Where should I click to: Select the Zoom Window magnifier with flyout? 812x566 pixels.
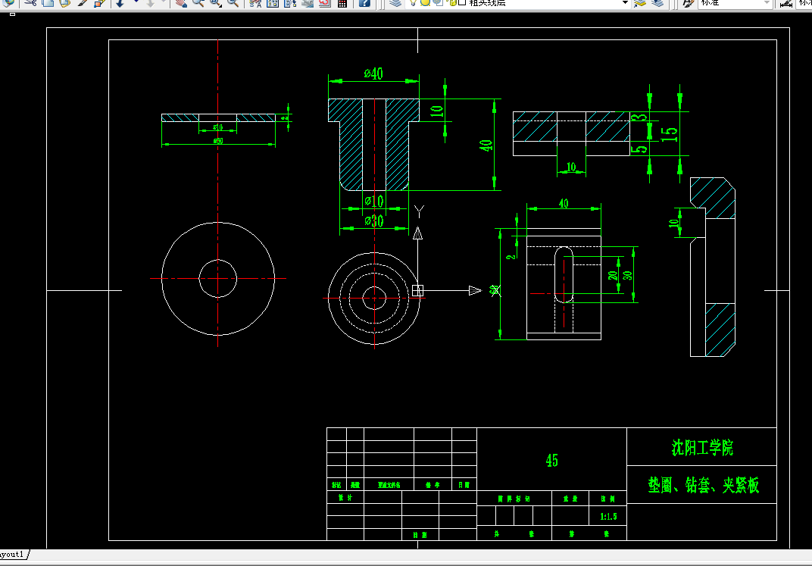[x=216, y=2]
